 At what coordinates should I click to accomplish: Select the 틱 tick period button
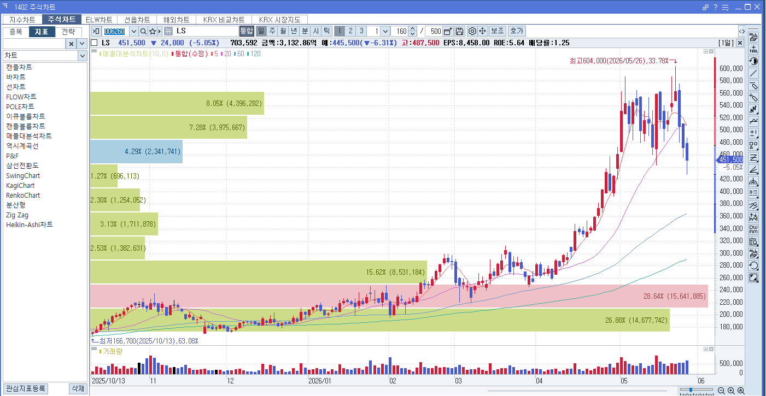click(x=326, y=31)
